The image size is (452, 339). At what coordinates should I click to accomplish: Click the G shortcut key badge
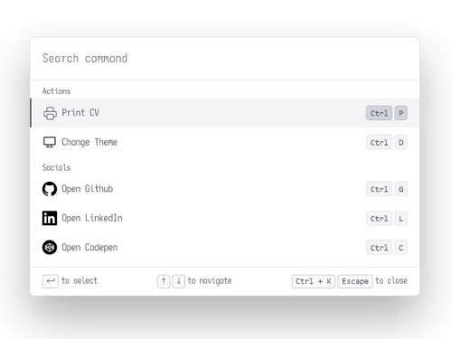click(401, 189)
